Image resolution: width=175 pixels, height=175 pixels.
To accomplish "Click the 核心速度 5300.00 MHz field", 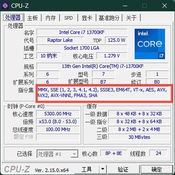I will (58, 114).
